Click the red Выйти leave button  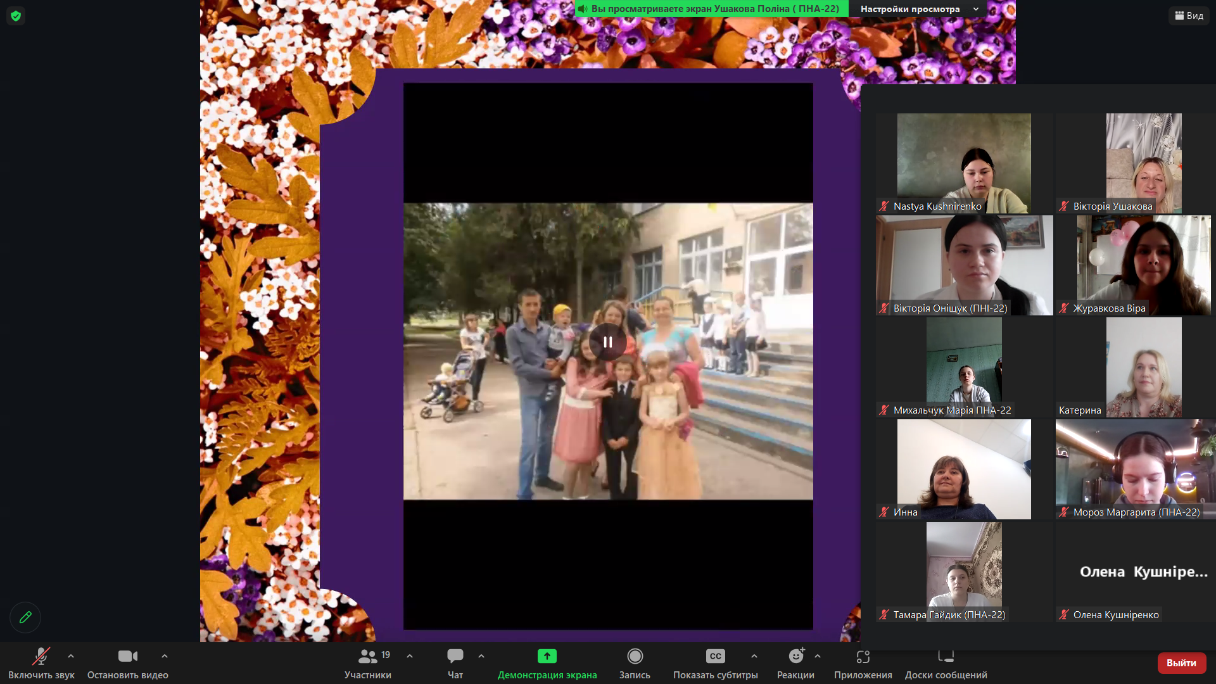click(x=1181, y=662)
